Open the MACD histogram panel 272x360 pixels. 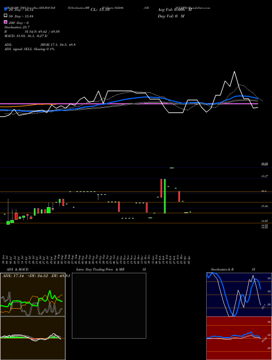(33, 338)
